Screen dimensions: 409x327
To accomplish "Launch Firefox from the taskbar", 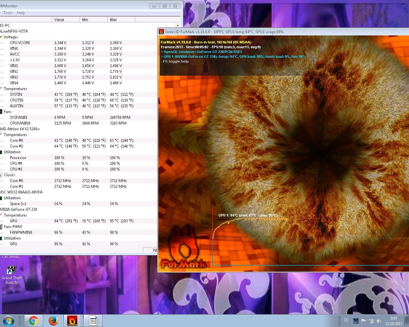I will [53, 321].
